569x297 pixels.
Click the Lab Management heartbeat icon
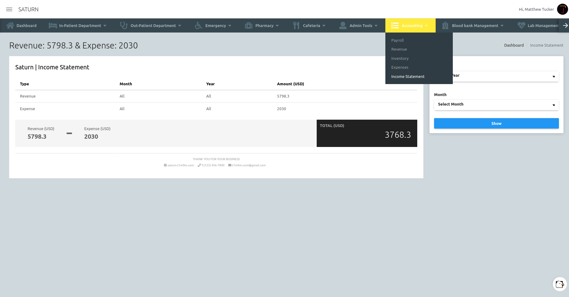click(x=521, y=25)
